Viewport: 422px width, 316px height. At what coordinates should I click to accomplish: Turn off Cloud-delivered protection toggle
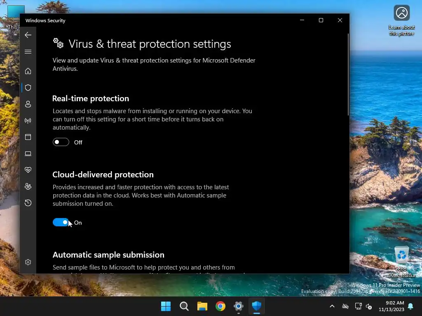pyautogui.click(x=61, y=222)
